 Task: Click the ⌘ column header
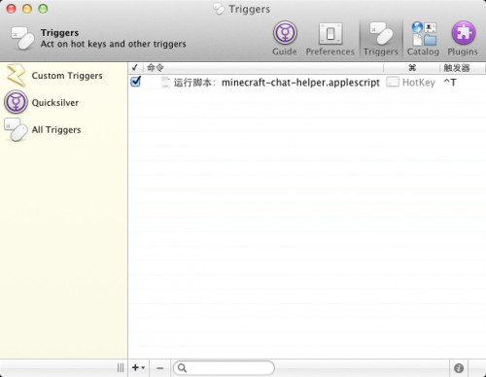tap(412, 68)
